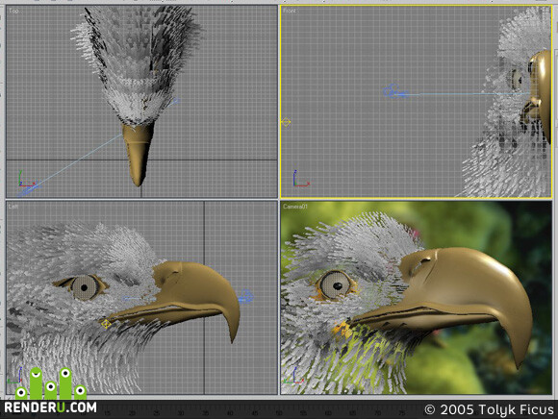The height and width of the screenshot is (419, 558).
Task: Jump to frame 30 on the timeline
Action: click(181, 413)
